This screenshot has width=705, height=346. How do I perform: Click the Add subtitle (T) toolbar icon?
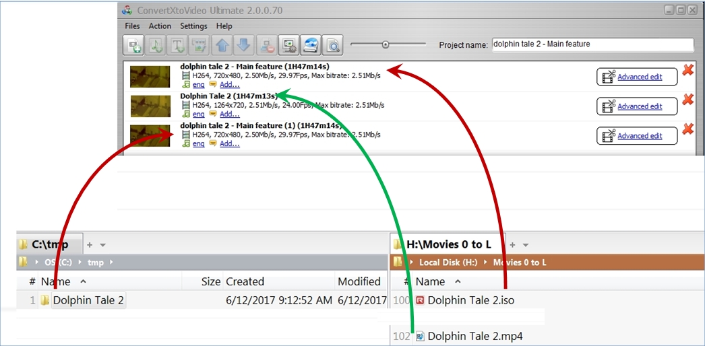click(178, 45)
